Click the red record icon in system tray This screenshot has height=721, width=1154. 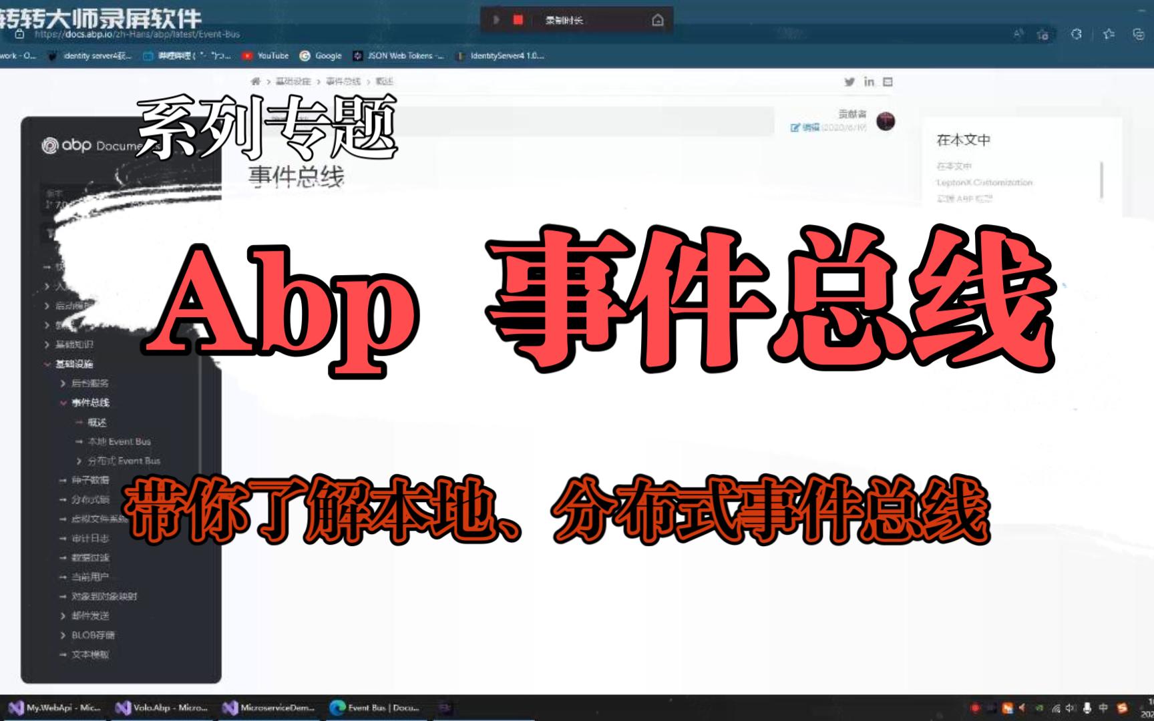click(975, 708)
